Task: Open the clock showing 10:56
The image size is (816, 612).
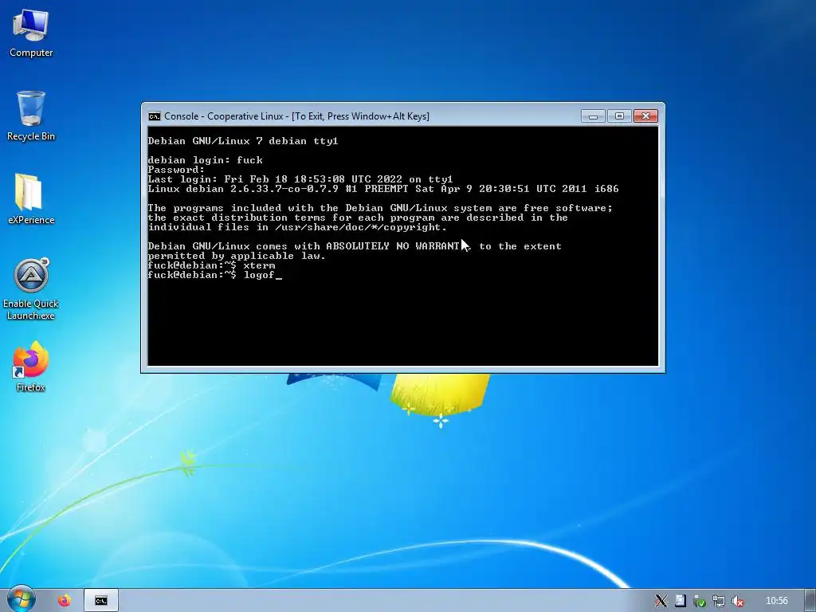Action: coord(776,601)
